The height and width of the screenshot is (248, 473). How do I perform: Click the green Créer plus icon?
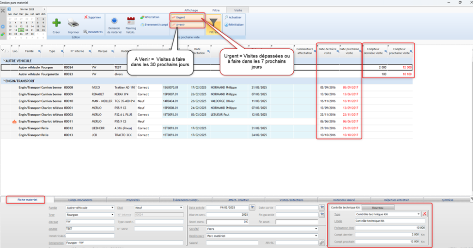[56, 23]
